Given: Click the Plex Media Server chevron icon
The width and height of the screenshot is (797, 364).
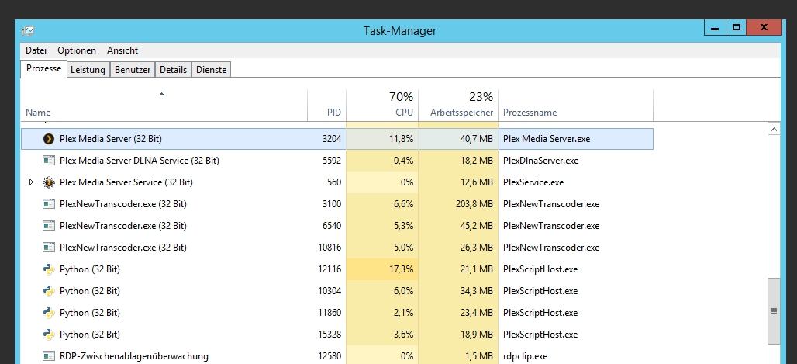Looking at the screenshot, I should [48, 139].
